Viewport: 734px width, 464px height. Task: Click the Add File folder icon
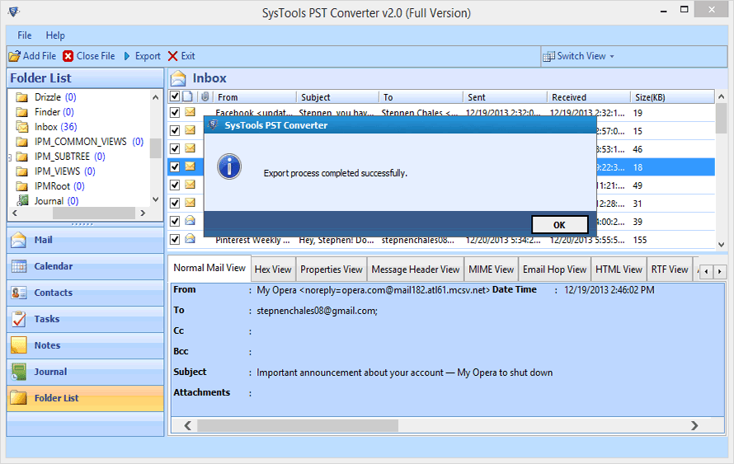coord(14,56)
